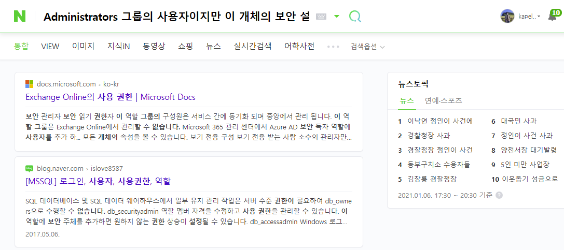
Task: Click the Microsoft logo favicon
Action: click(29, 84)
